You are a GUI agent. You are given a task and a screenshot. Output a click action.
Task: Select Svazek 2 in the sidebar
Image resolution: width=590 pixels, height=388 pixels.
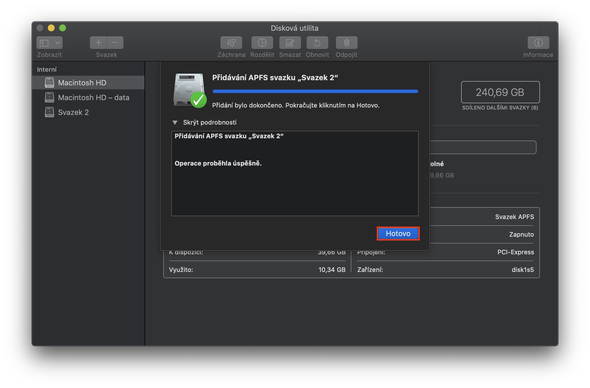point(73,112)
